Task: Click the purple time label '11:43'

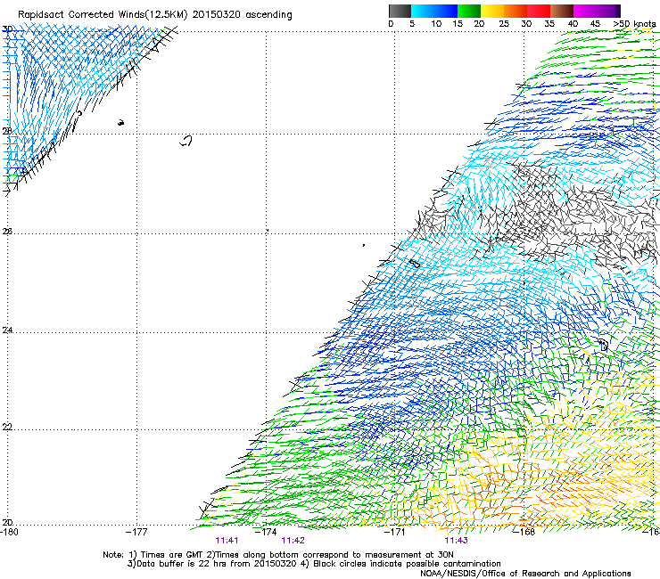Action: tap(457, 541)
